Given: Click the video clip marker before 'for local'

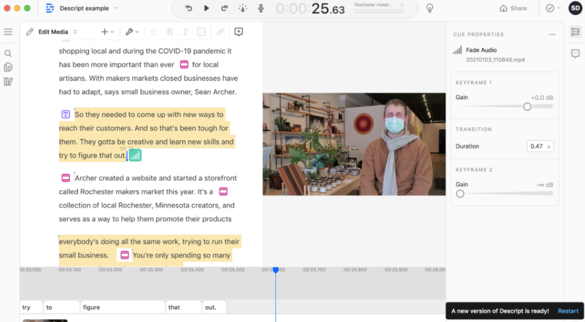Looking at the screenshot, I should coord(184,65).
